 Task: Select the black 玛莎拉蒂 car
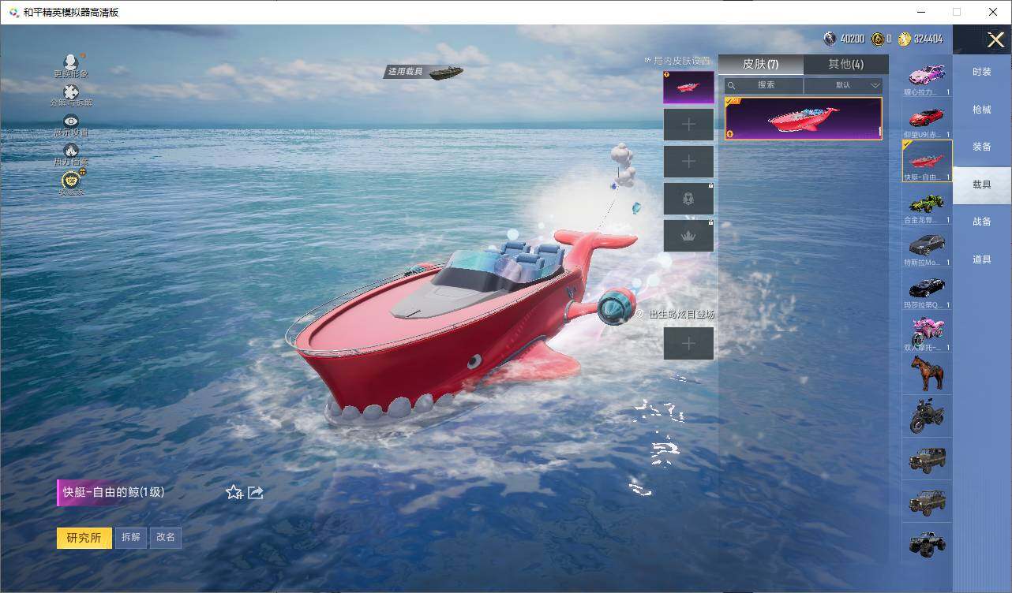pyautogui.click(x=927, y=289)
